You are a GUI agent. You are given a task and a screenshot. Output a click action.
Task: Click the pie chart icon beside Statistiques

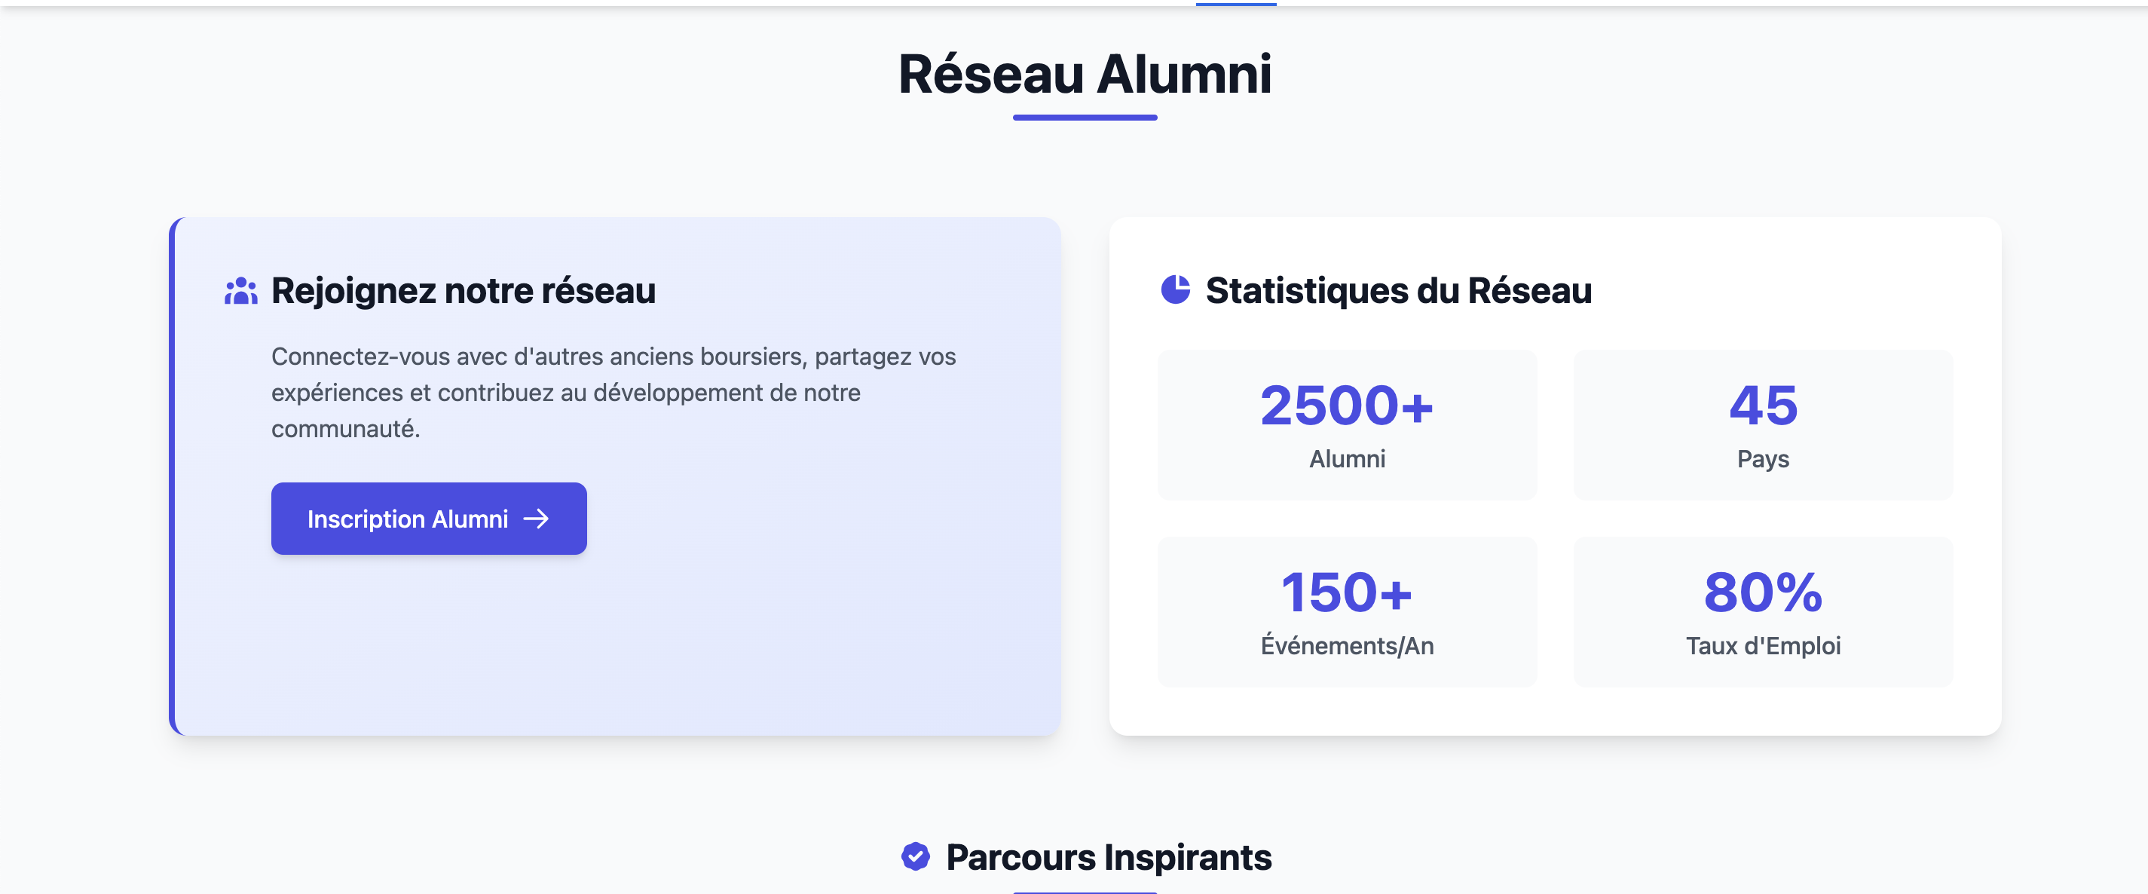[x=1176, y=289]
